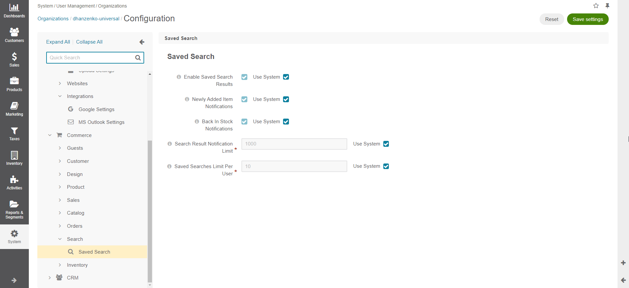Click the favorite star icon

[596, 6]
